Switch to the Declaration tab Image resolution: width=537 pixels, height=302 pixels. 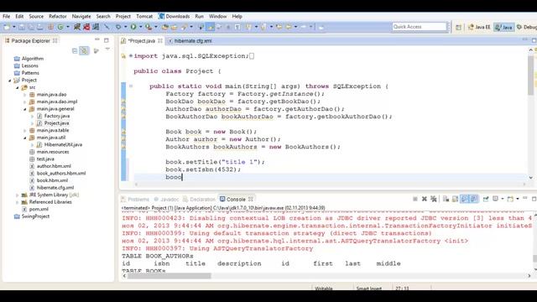click(x=199, y=200)
